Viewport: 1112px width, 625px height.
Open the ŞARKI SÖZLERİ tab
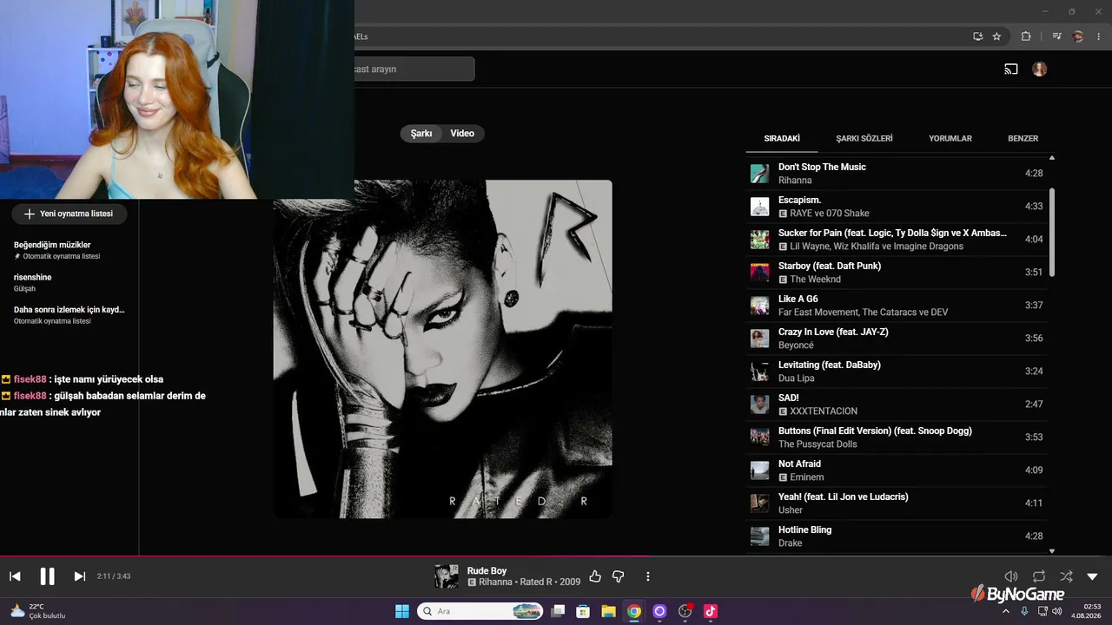(x=864, y=138)
